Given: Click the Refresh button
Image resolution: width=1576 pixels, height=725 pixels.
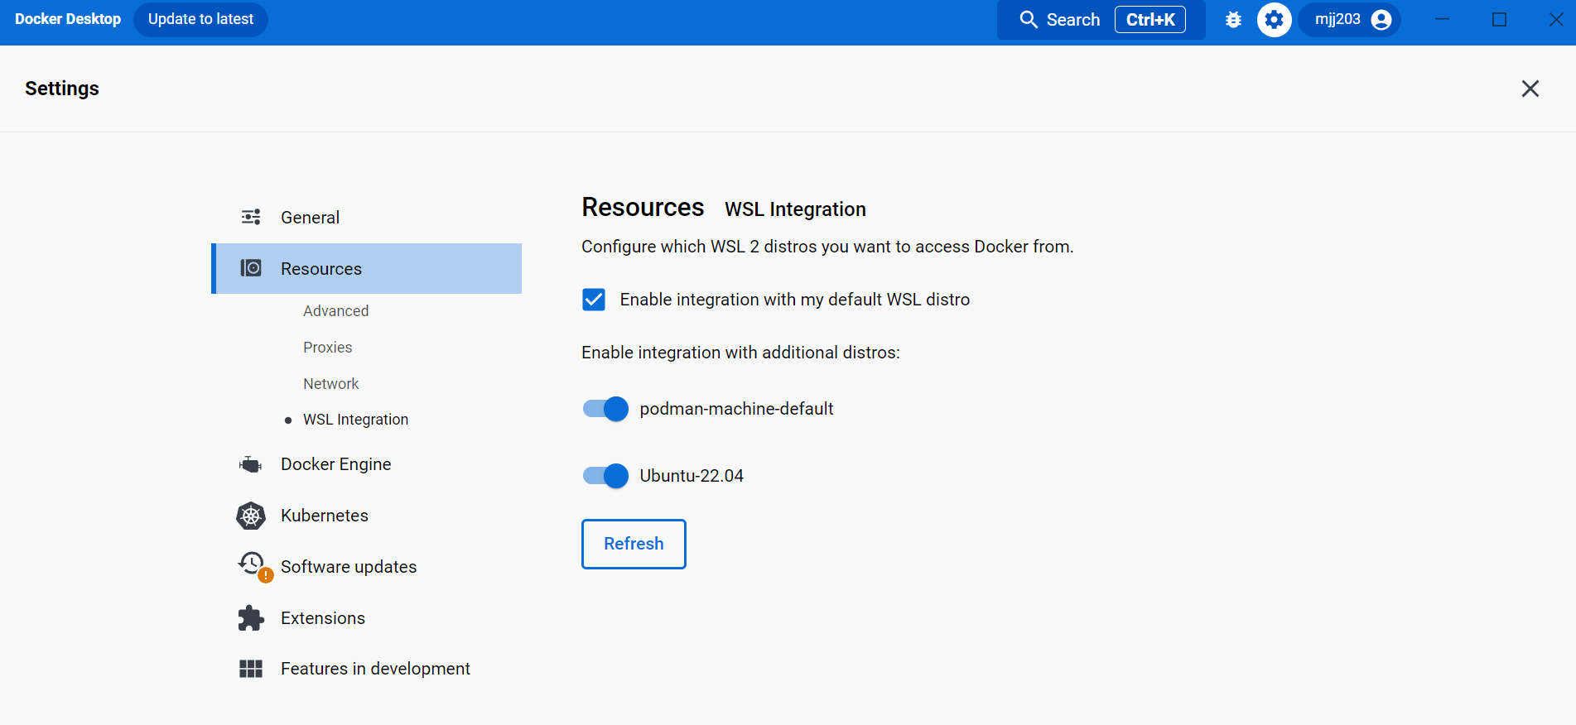Looking at the screenshot, I should coord(634,544).
